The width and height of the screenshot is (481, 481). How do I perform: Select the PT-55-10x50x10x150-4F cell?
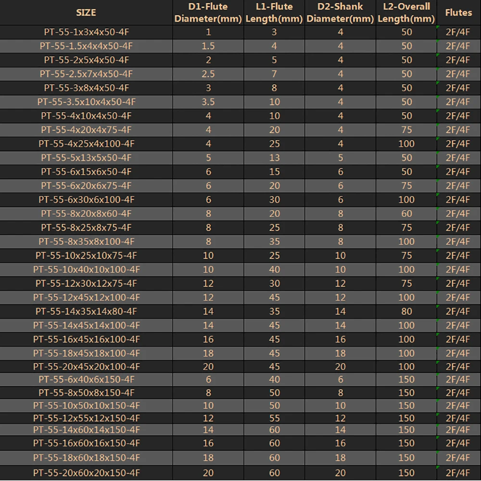[x=86, y=405]
